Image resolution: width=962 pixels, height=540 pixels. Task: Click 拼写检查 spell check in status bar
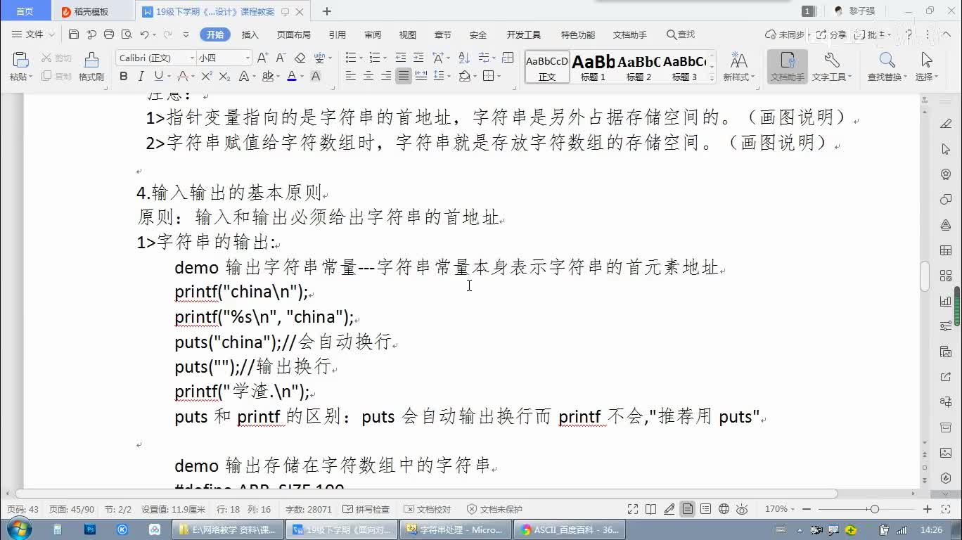pyautogui.click(x=366, y=509)
